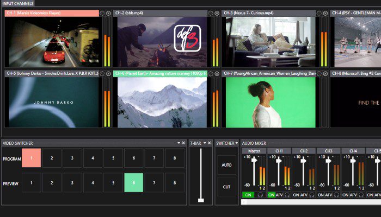This screenshot has height=217, width=381.
Task: Close the CH-6 Planet Earth channel
Action: point(217,74)
